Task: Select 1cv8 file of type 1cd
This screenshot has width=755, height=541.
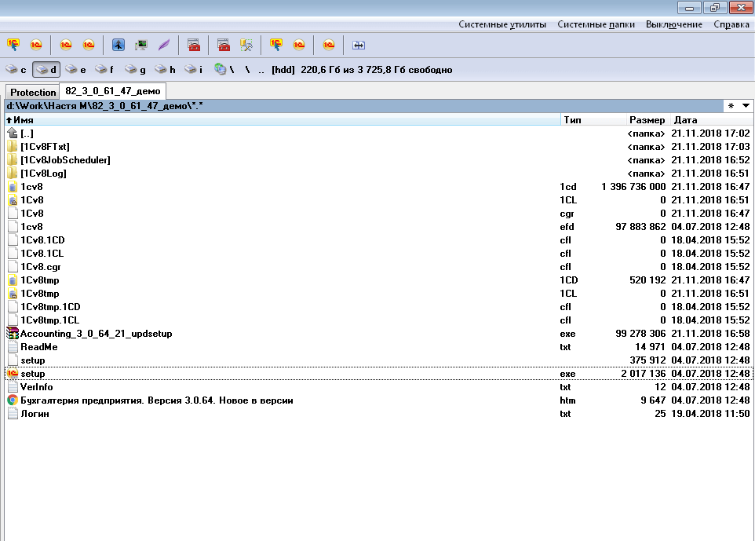Action: (x=378, y=187)
